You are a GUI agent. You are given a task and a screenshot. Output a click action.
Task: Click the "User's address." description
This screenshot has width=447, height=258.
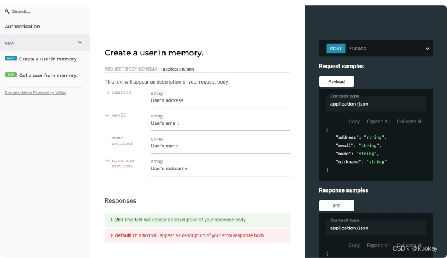[x=168, y=100]
